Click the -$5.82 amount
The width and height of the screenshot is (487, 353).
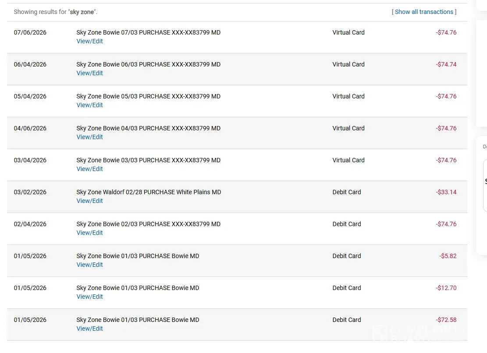[x=448, y=256]
